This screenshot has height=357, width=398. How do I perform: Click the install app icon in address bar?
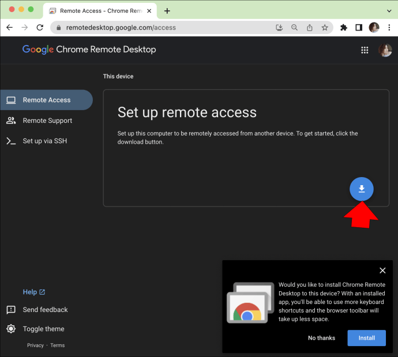(279, 28)
